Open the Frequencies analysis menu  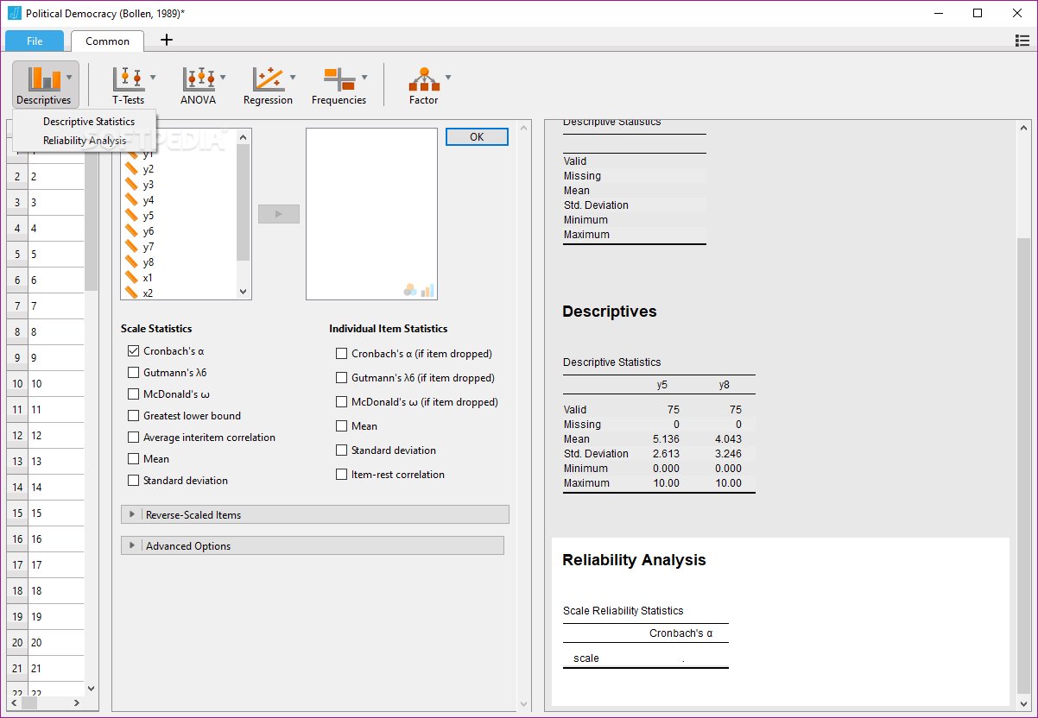tap(339, 85)
